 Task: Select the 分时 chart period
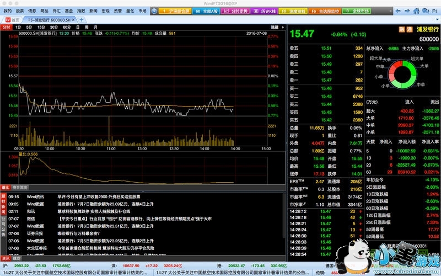[6, 27]
